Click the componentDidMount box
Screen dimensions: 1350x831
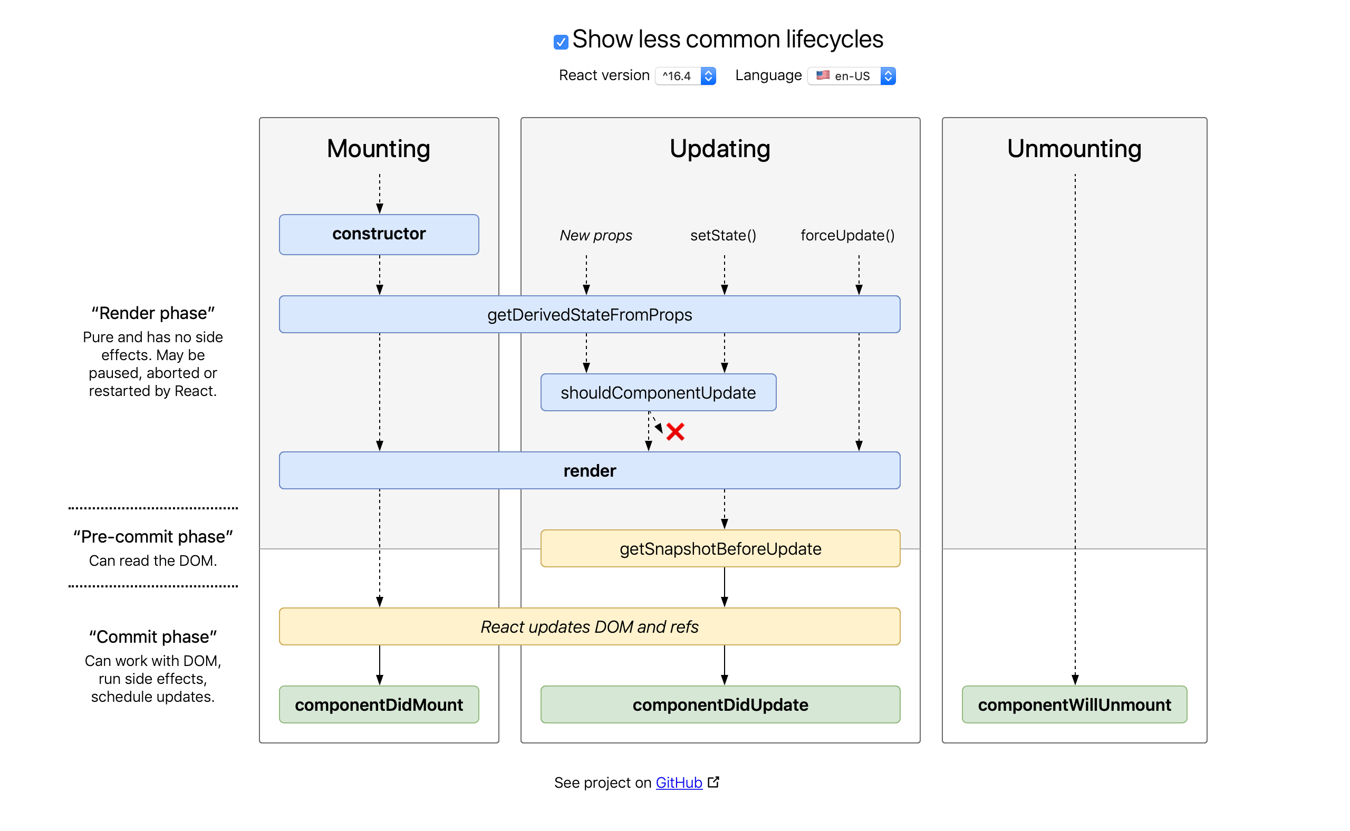(379, 704)
